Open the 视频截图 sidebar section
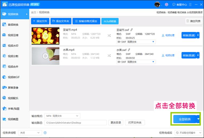Image resolution: width=204 pixels, height=138 pixels. tap(15, 119)
